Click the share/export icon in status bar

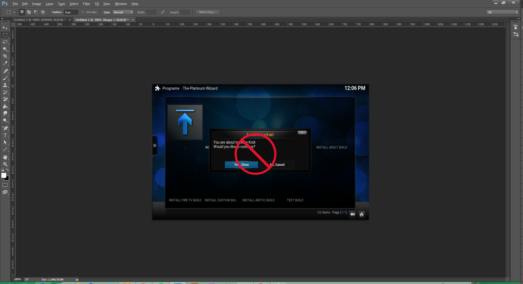[27, 279]
